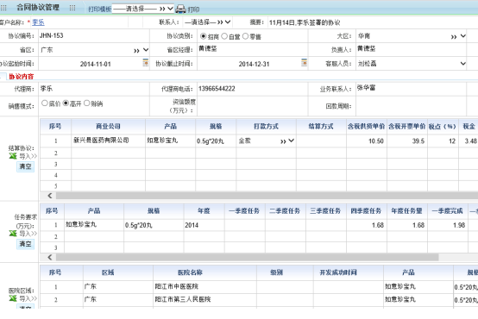Choose 底价 sales mode radio button

pyautogui.click(x=45, y=103)
